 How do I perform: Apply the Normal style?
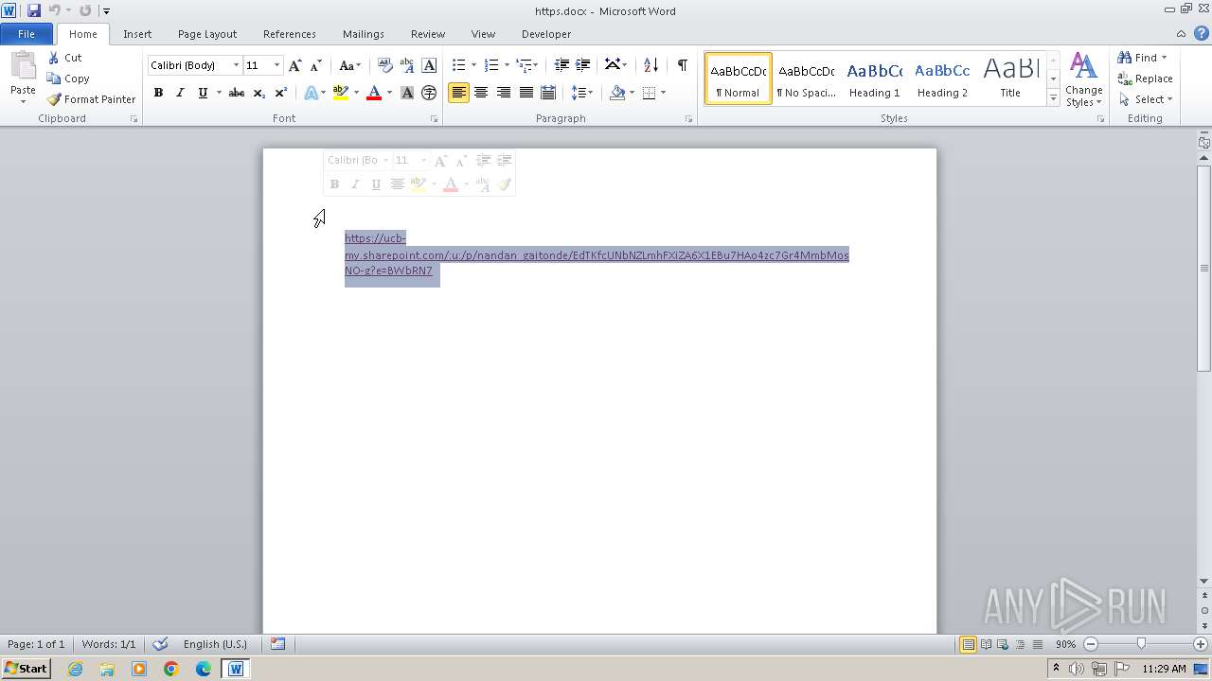pyautogui.click(x=738, y=79)
